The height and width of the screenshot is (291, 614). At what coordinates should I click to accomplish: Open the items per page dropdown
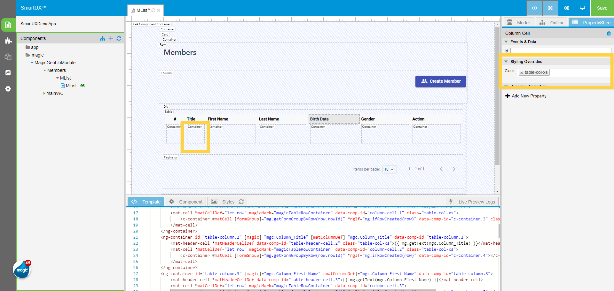coord(389,169)
